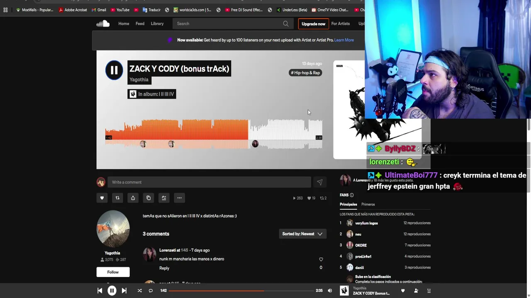Click the Write a comment field

click(209, 182)
